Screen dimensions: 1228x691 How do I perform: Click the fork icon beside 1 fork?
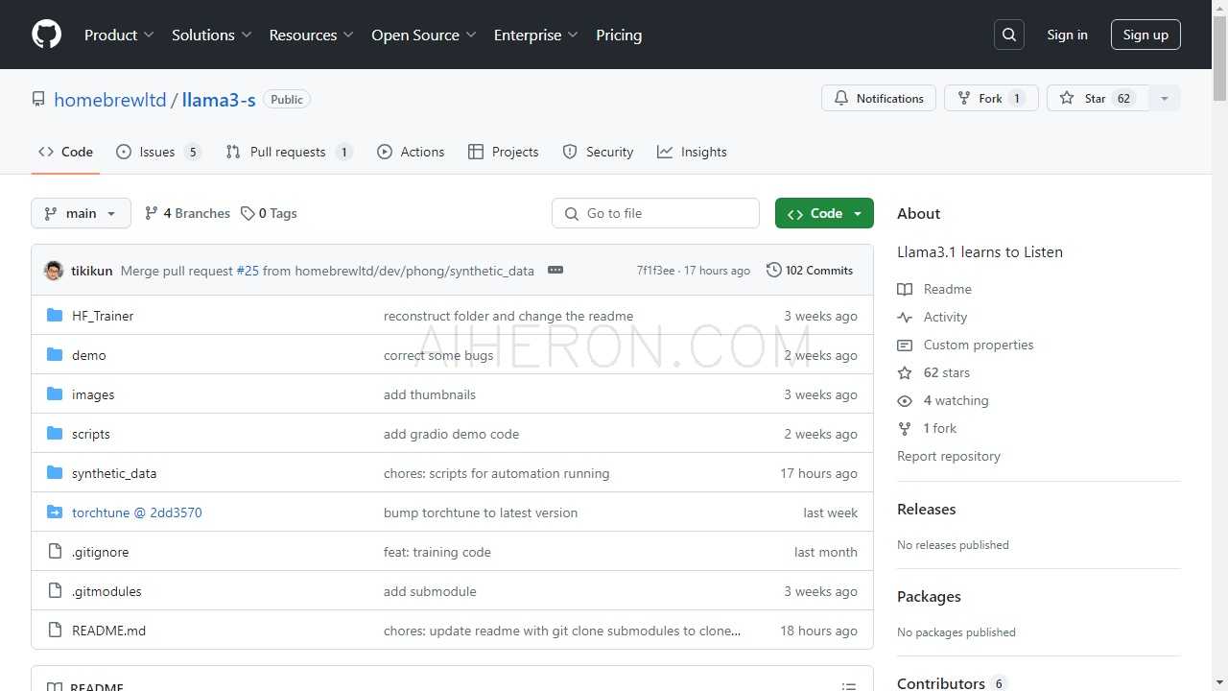coord(905,428)
